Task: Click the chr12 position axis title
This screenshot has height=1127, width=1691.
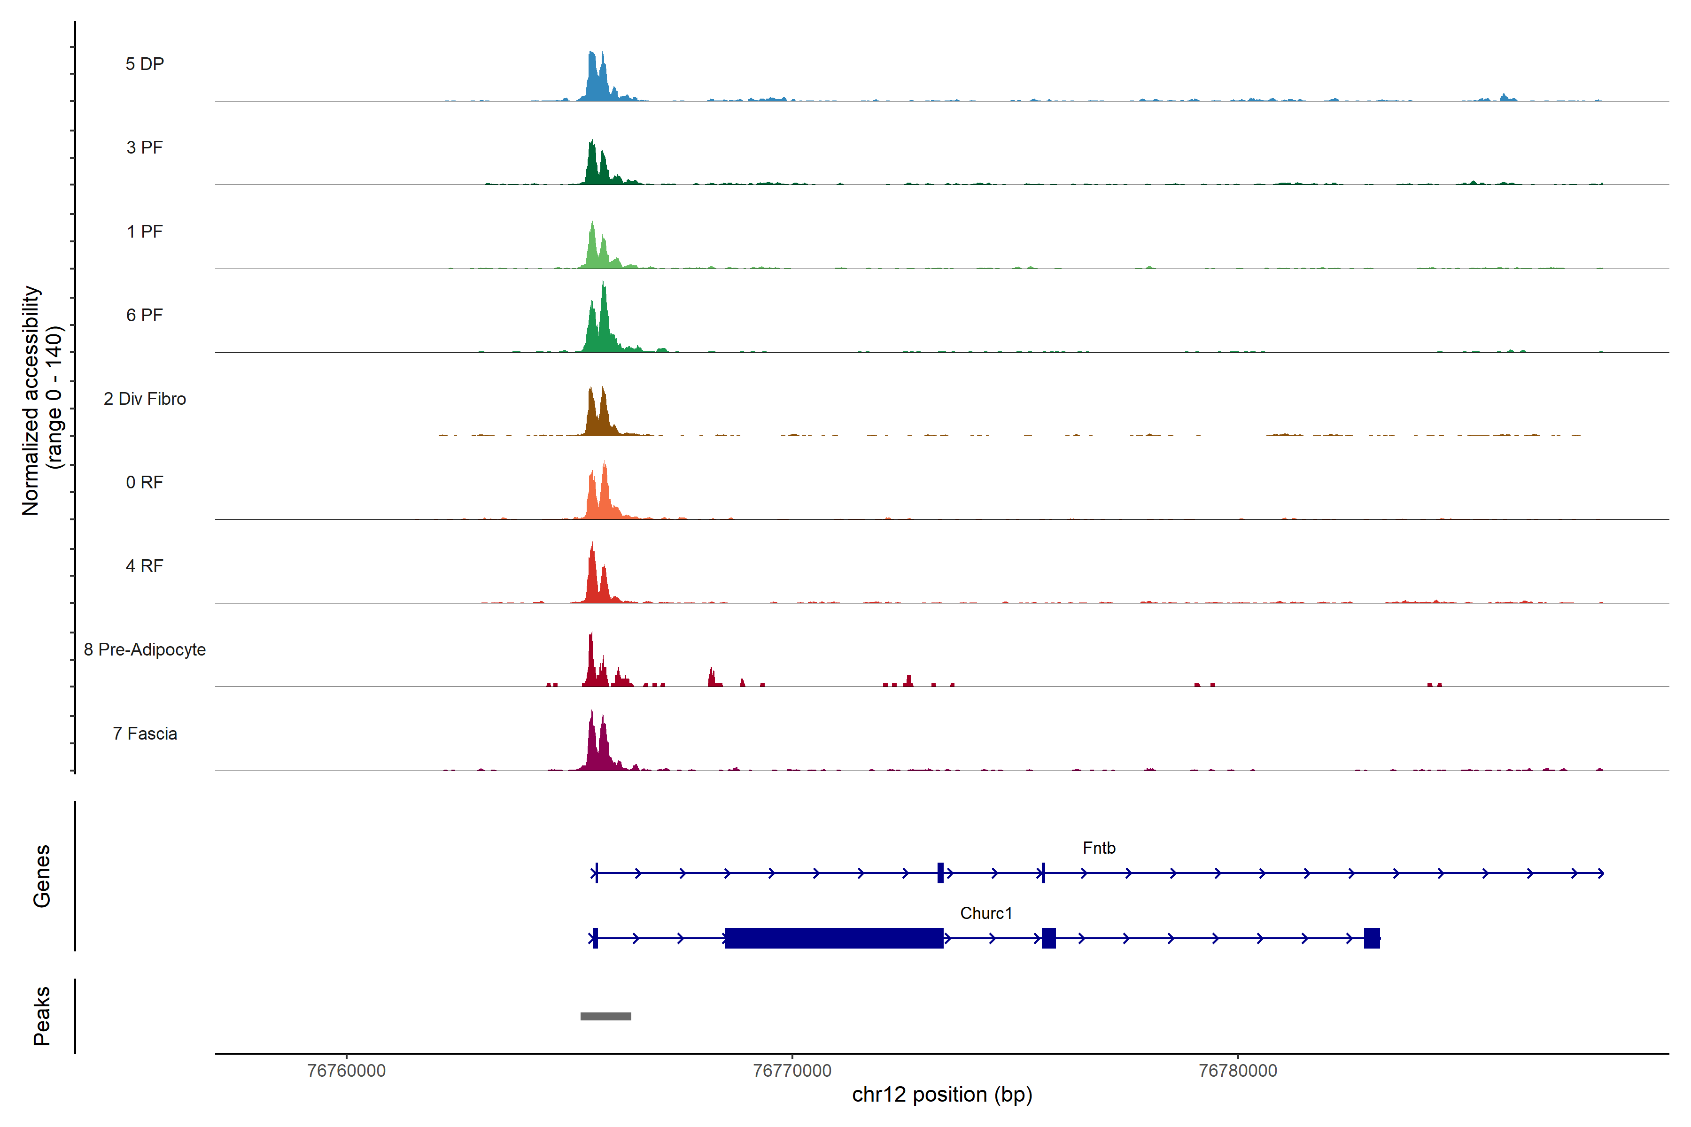Action: pos(942,1095)
